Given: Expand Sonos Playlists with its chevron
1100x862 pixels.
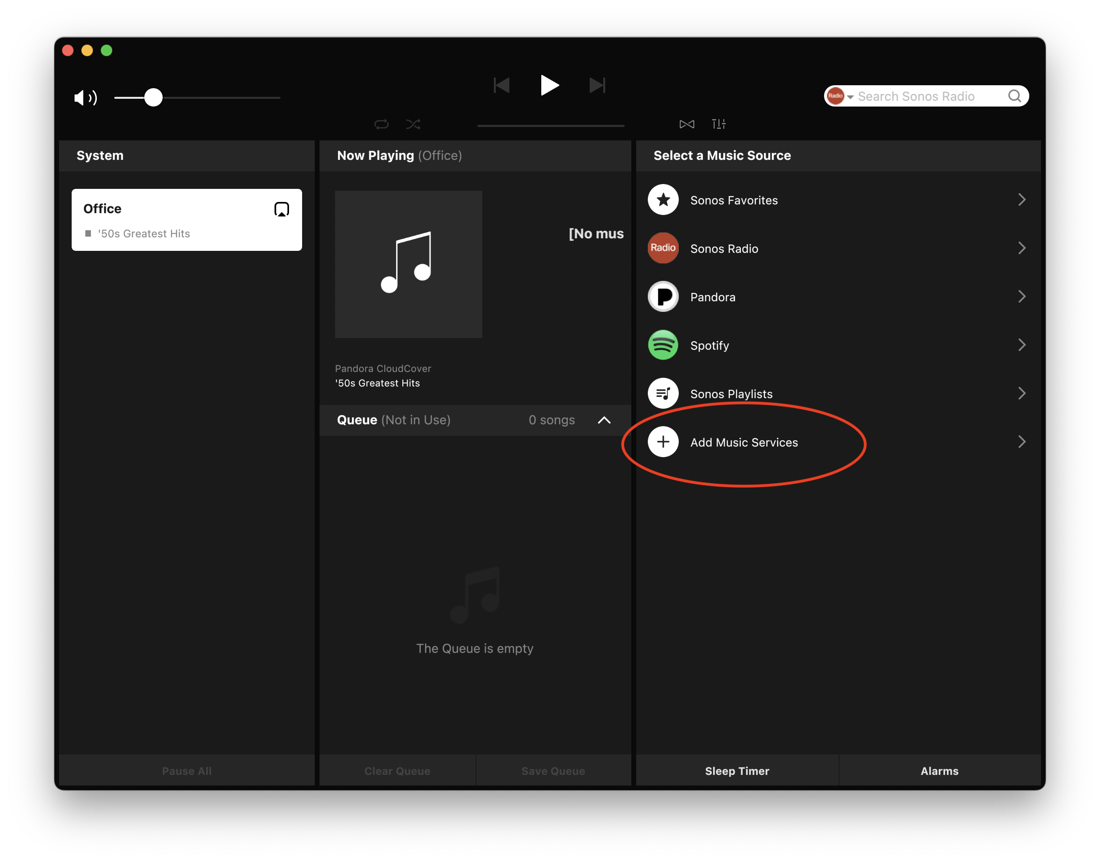Looking at the screenshot, I should [1022, 394].
